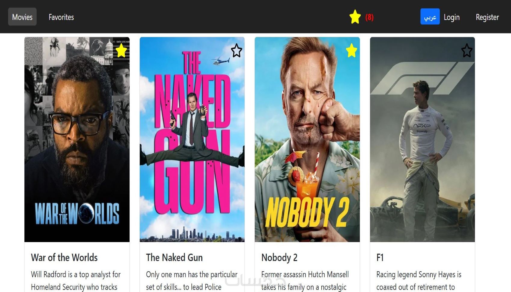Viewport: 511px width, 292px height.
Task: Favorite the F1 movie star icon
Action: pos(467,50)
